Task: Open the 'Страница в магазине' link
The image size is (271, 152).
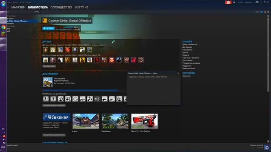Action: pyautogui.click(x=191, y=58)
